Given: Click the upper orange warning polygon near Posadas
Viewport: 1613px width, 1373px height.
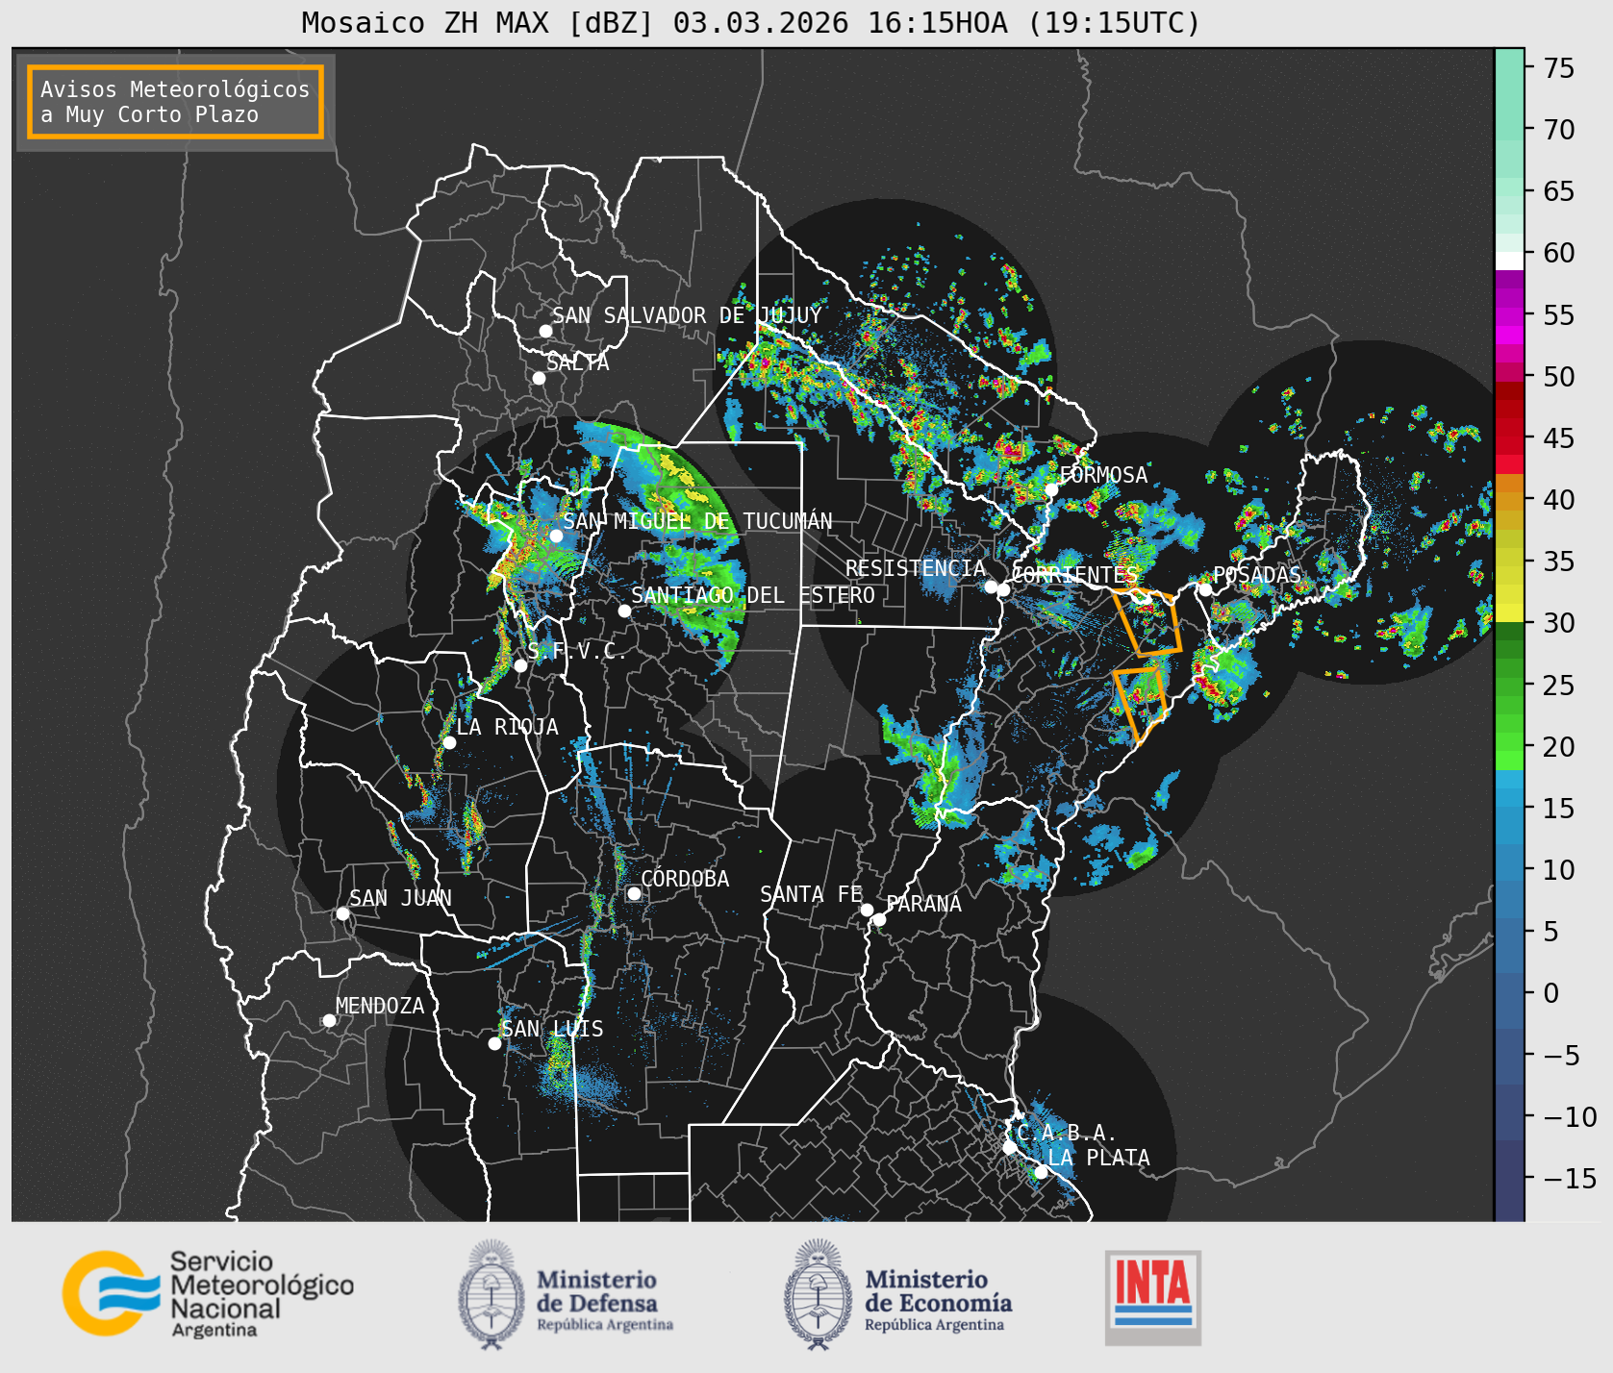Looking at the screenshot, I should click(1147, 622).
